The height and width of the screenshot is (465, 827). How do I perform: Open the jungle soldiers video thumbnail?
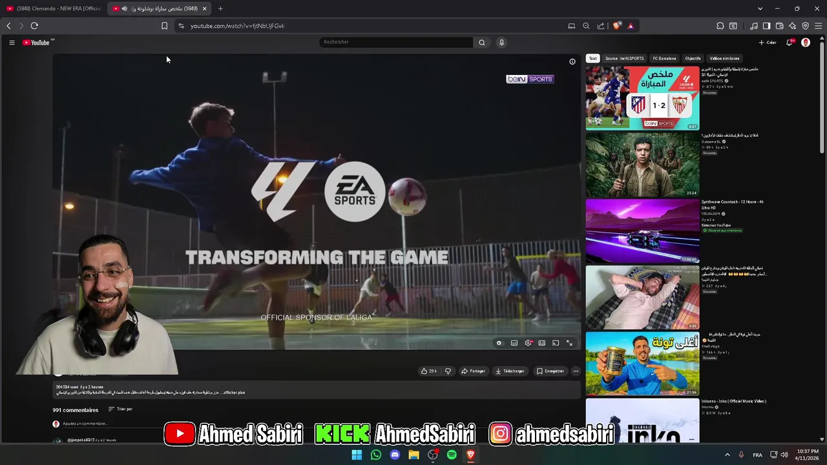click(642, 165)
